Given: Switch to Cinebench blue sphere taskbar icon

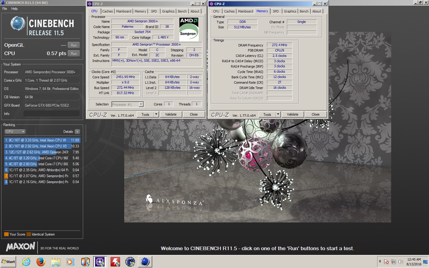Looking at the screenshot, I should click(x=145, y=262).
